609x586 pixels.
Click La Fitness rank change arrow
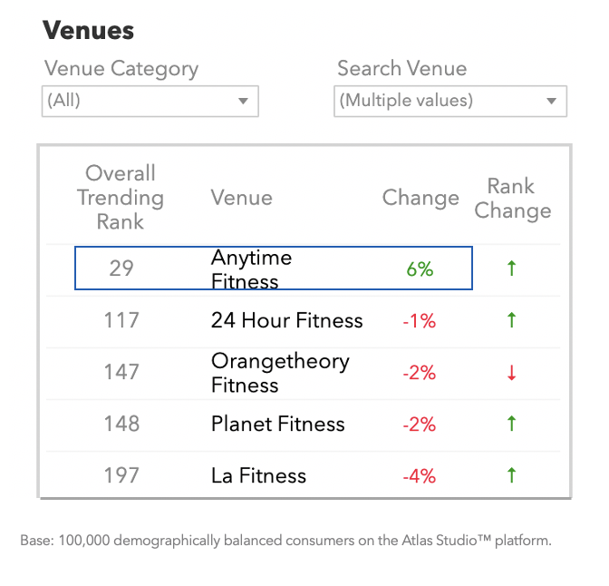pyautogui.click(x=511, y=475)
